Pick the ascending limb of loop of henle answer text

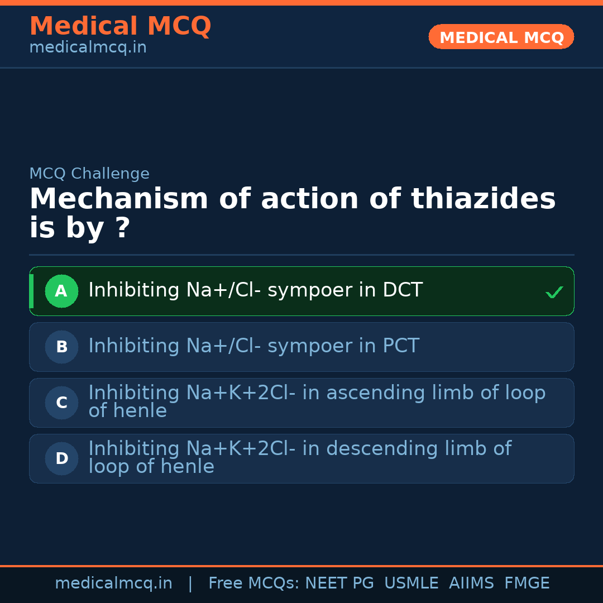(x=317, y=401)
